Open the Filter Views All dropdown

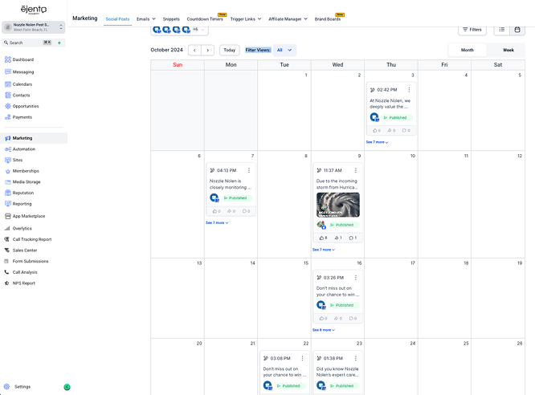284,50
